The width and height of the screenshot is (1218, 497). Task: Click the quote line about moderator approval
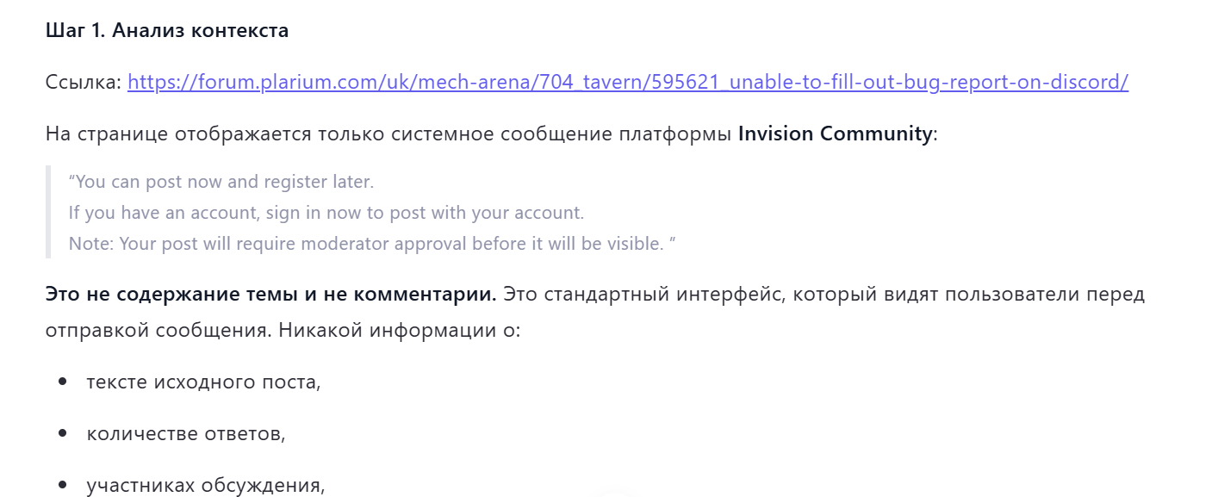tap(372, 244)
